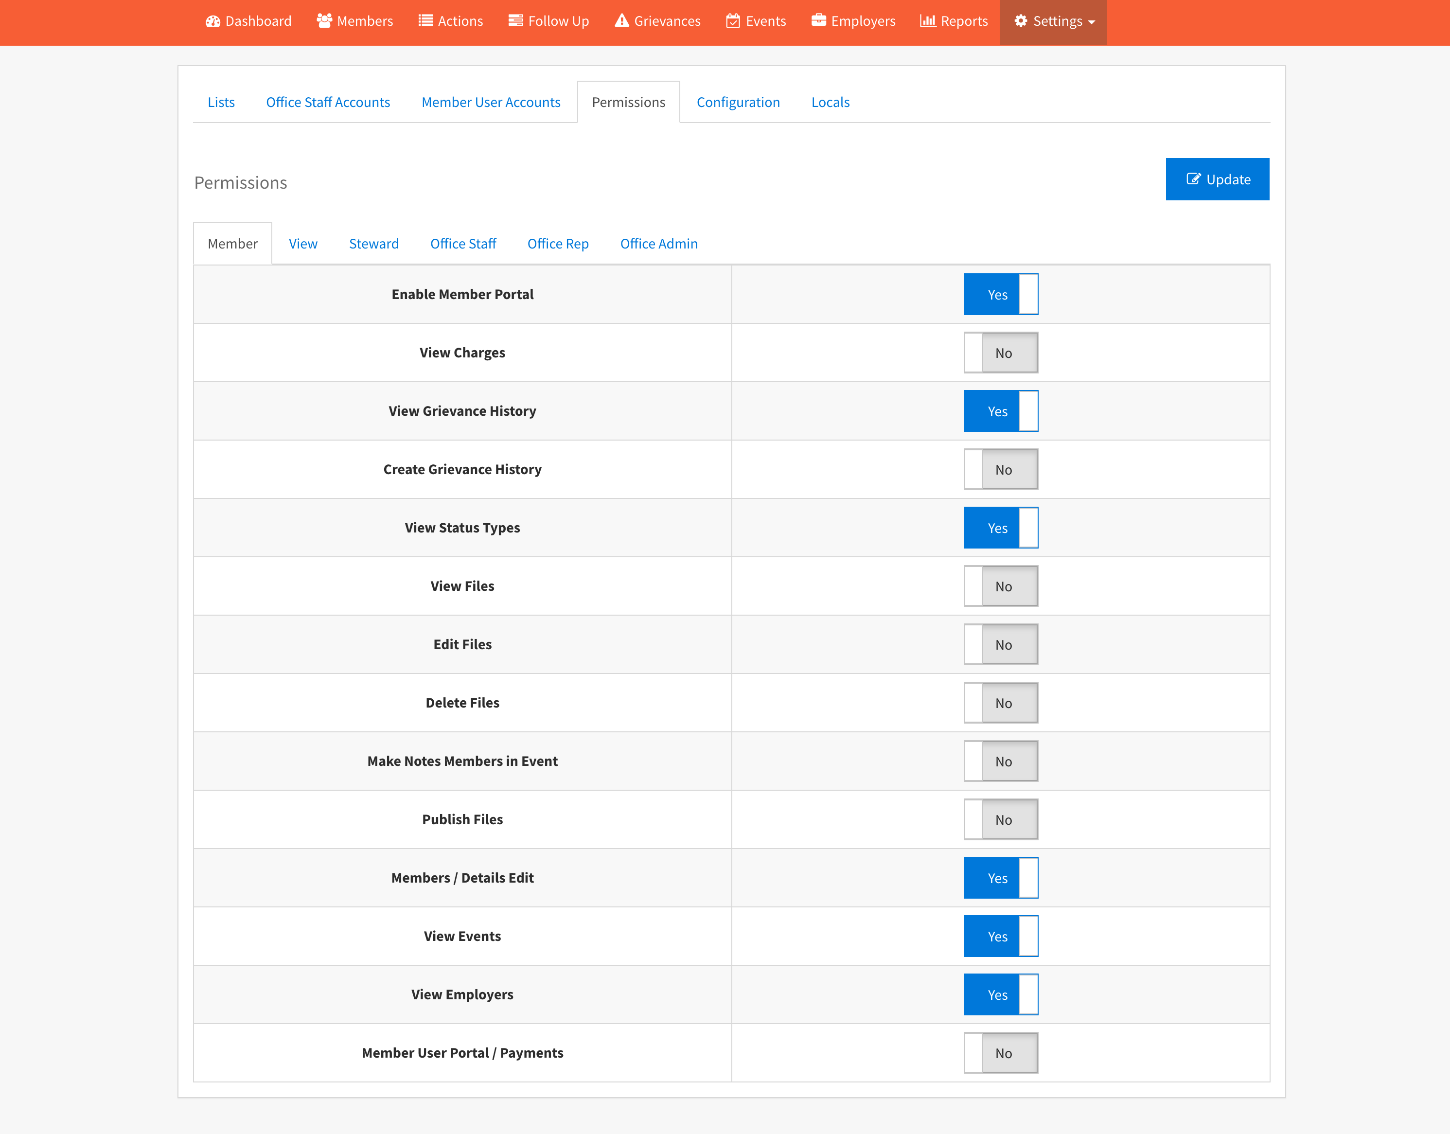Toggle Make Notes Members in Event switch
Viewport: 1450px width, 1134px height.
pyautogui.click(x=1001, y=762)
